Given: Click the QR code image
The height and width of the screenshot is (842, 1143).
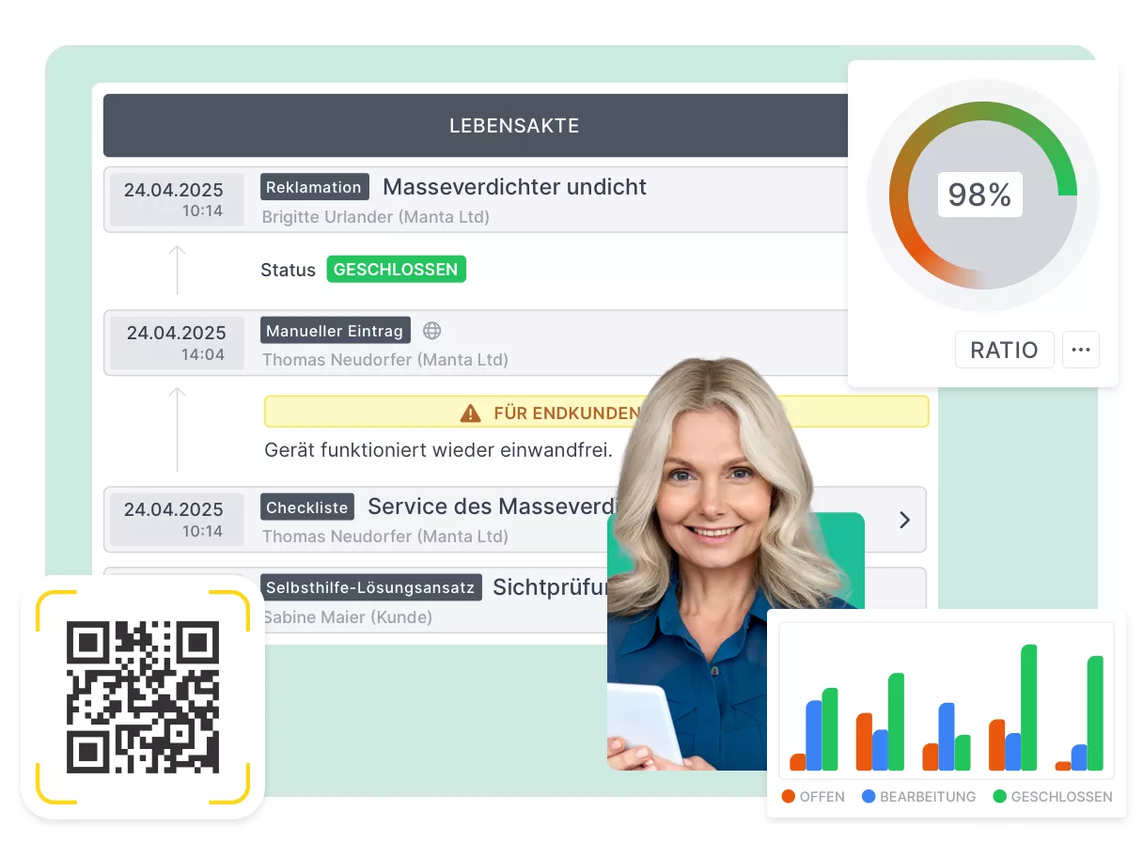Looking at the screenshot, I should pos(143,697).
